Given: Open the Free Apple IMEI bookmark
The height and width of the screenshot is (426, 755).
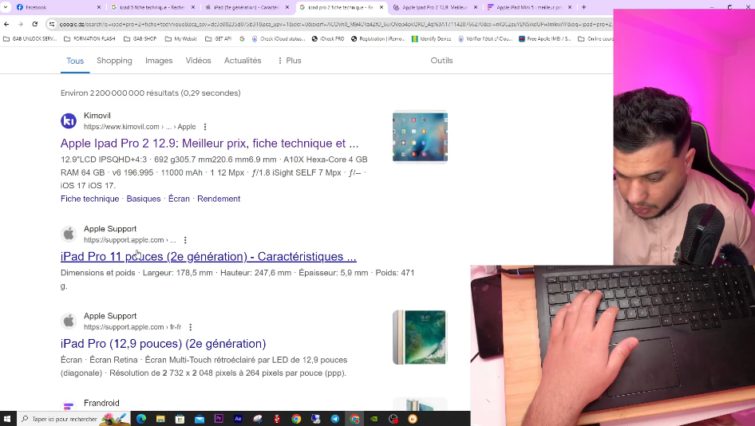Looking at the screenshot, I should [544, 38].
